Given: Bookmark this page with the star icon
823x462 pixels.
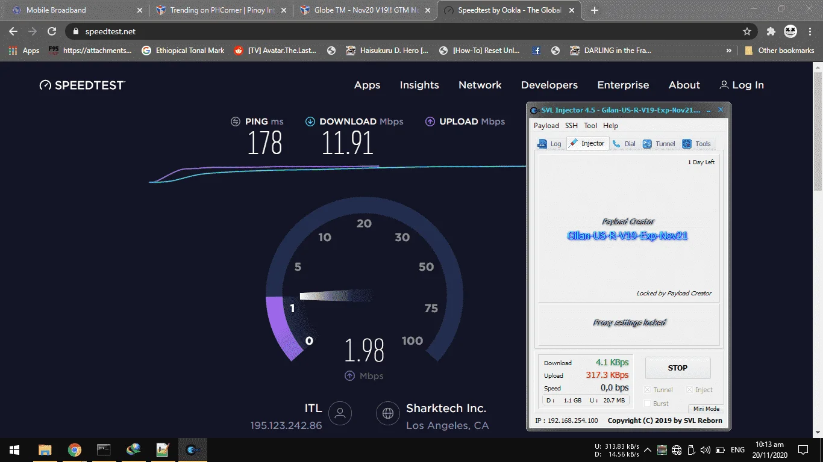Looking at the screenshot, I should 747,31.
